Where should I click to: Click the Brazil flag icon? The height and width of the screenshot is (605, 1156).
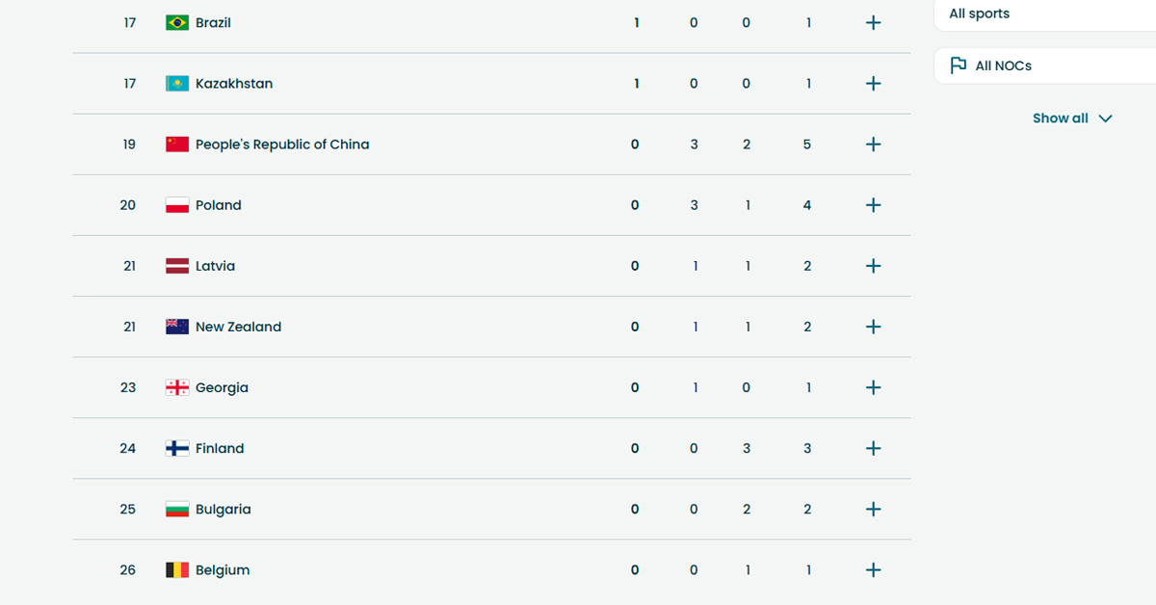pyautogui.click(x=177, y=22)
